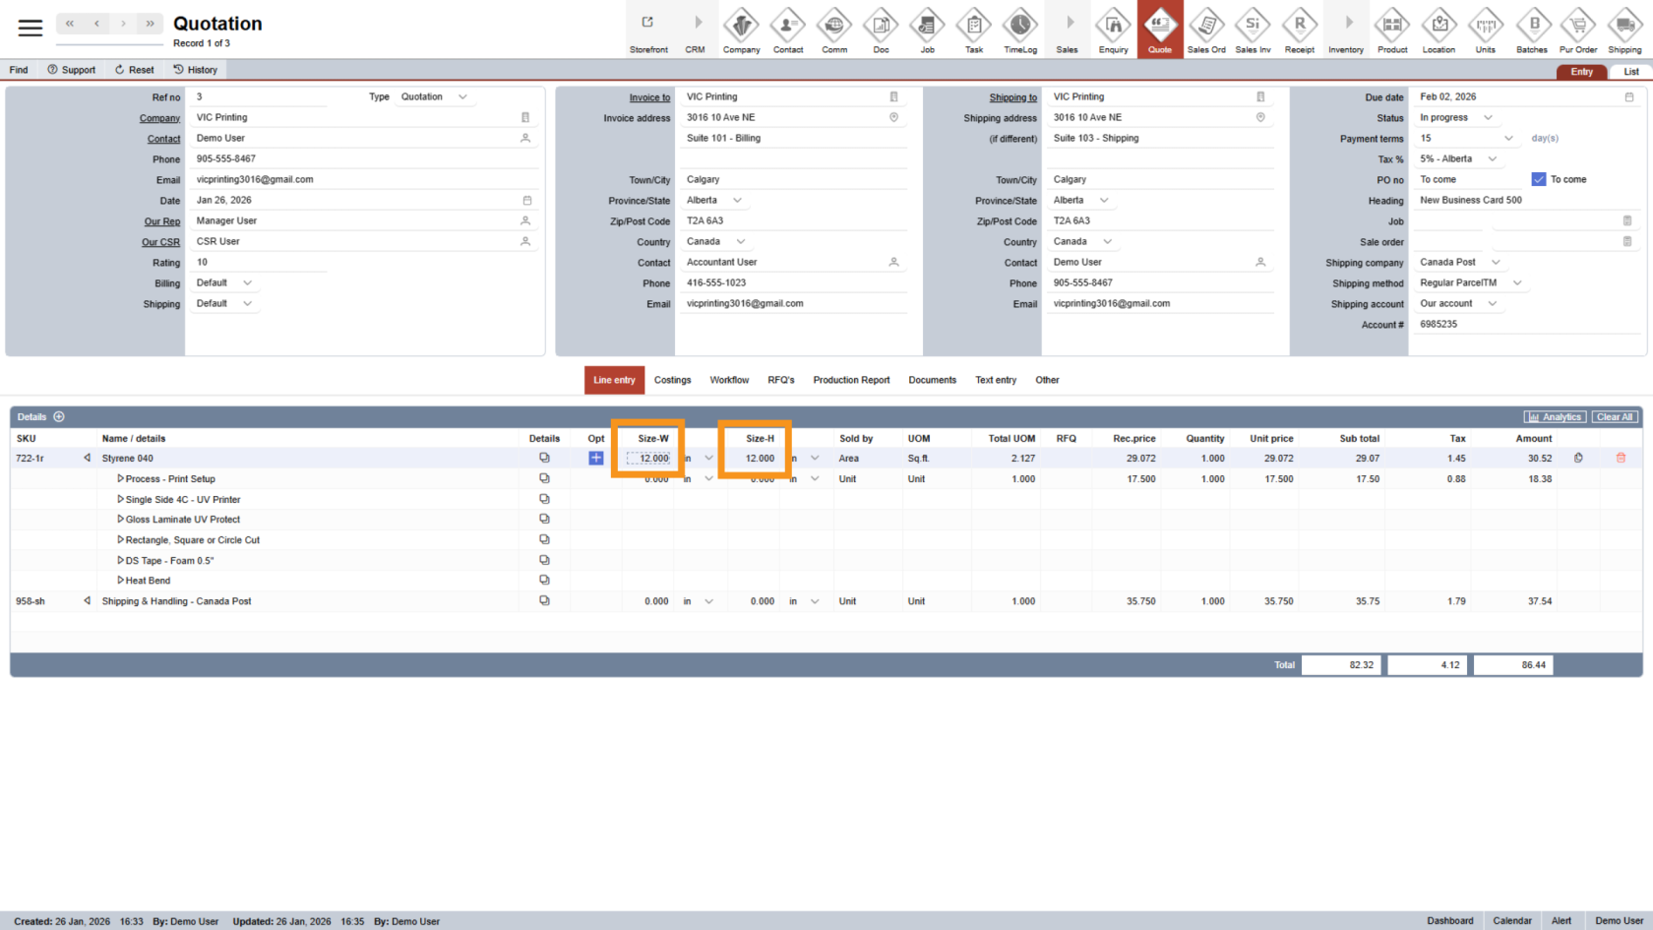Open the hamburger main menu
The image size is (1653, 930).
(x=31, y=28)
